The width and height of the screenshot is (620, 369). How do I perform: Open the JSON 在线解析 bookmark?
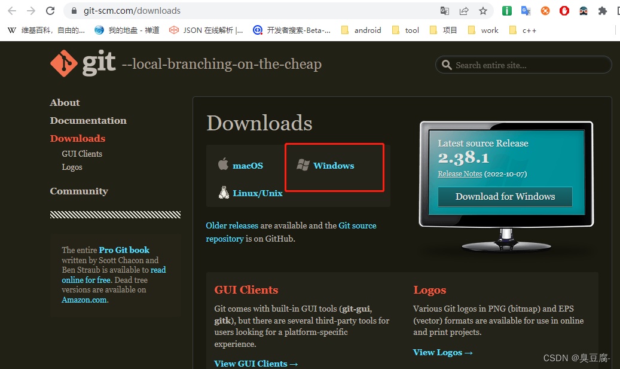[x=206, y=30]
